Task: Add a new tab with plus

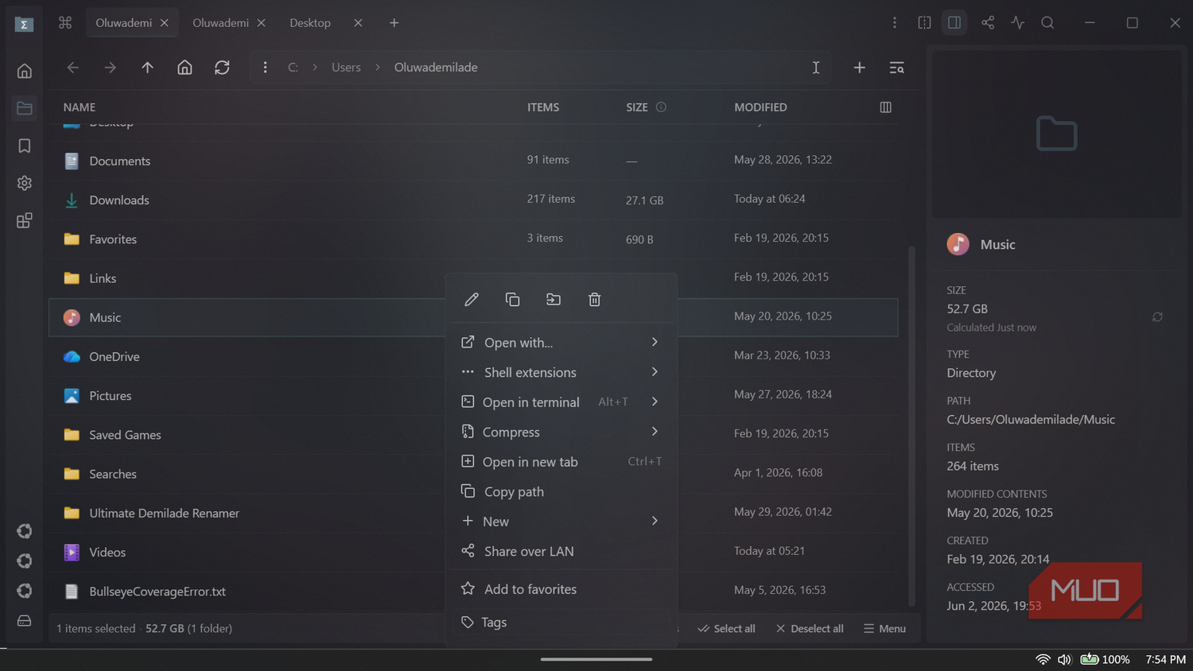Action: [x=394, y=23]
